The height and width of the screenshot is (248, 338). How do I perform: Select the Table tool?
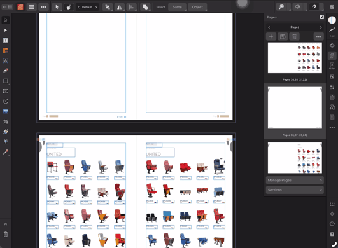[x=6, y=50]
